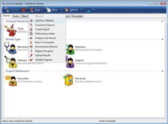168x124 pixels.
Task: Click the red disconnect icon in toolbar
Action: (24, 10)
